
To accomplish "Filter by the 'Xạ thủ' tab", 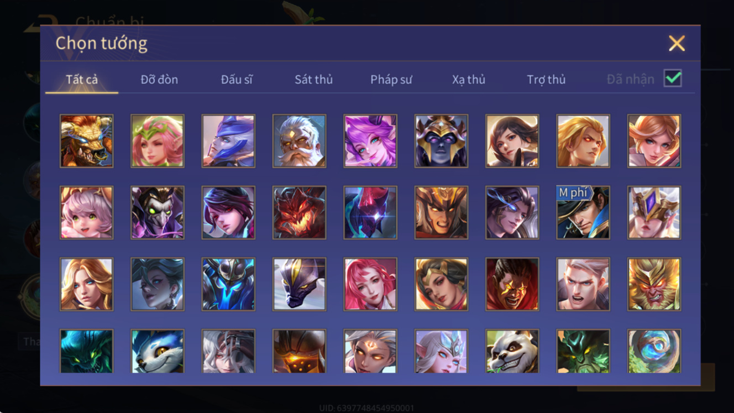I will click(469, 80).
